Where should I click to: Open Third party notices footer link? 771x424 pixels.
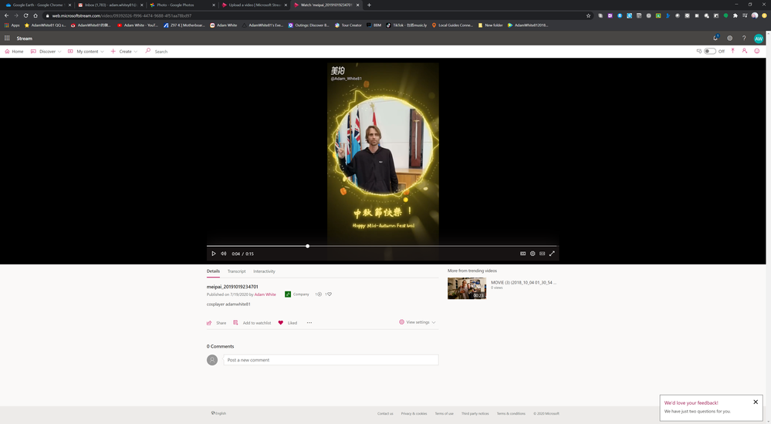click(475, 414)
